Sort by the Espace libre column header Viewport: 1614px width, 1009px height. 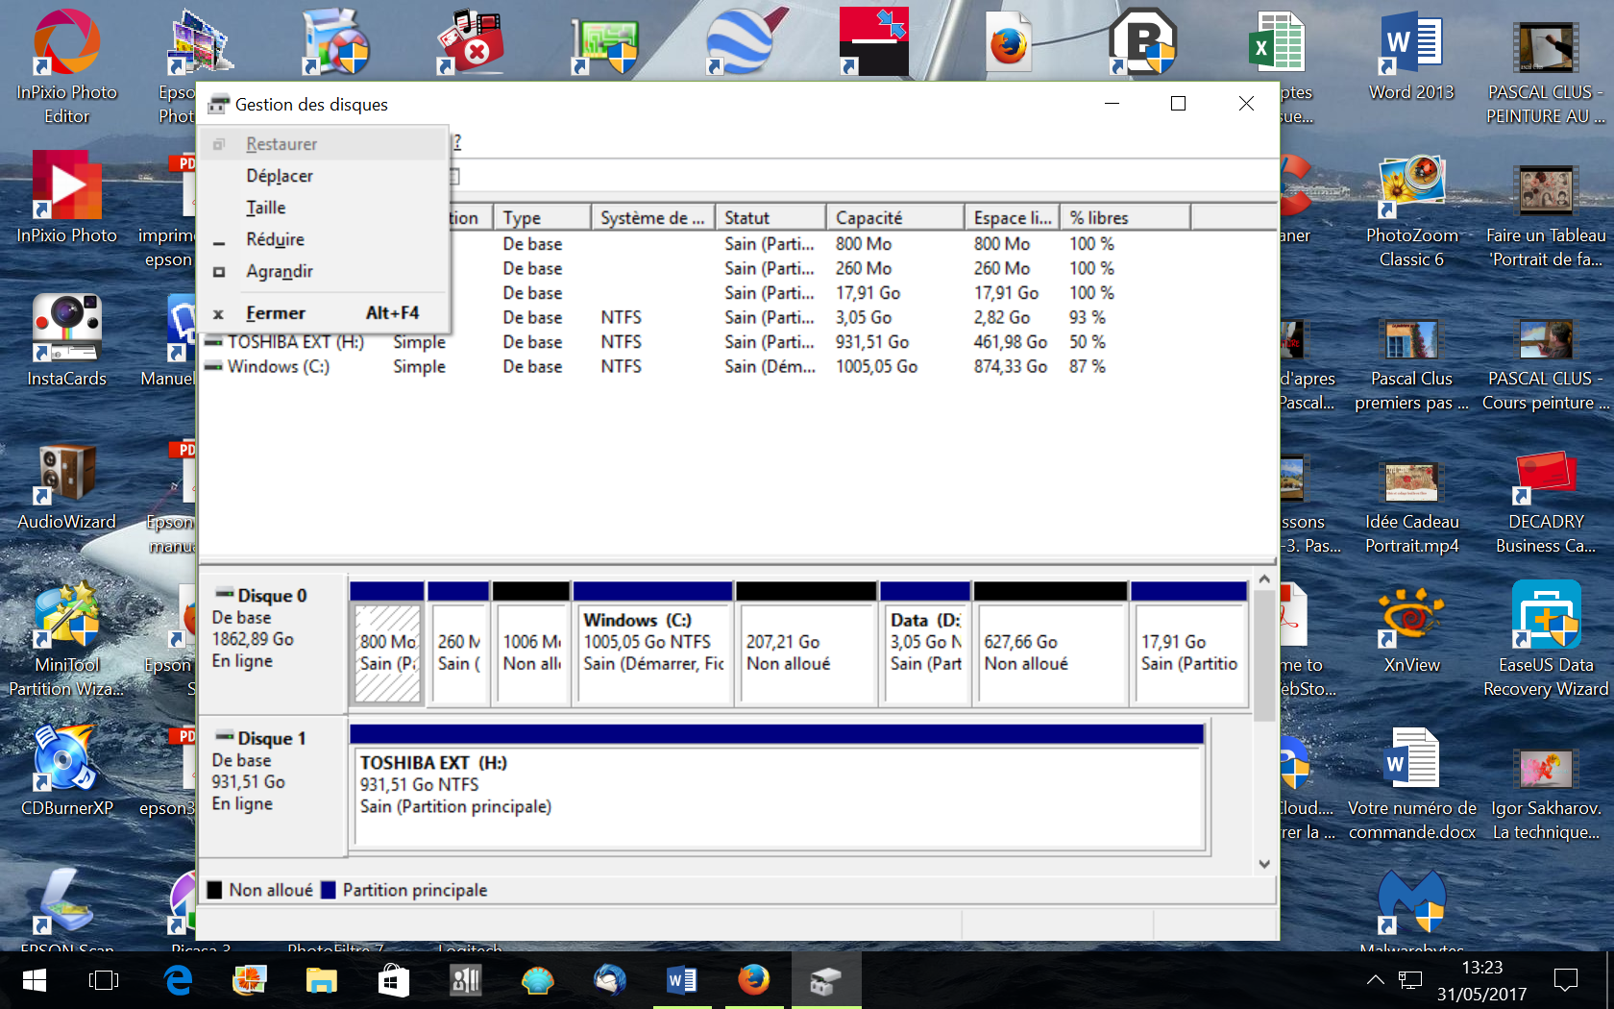1013,218
